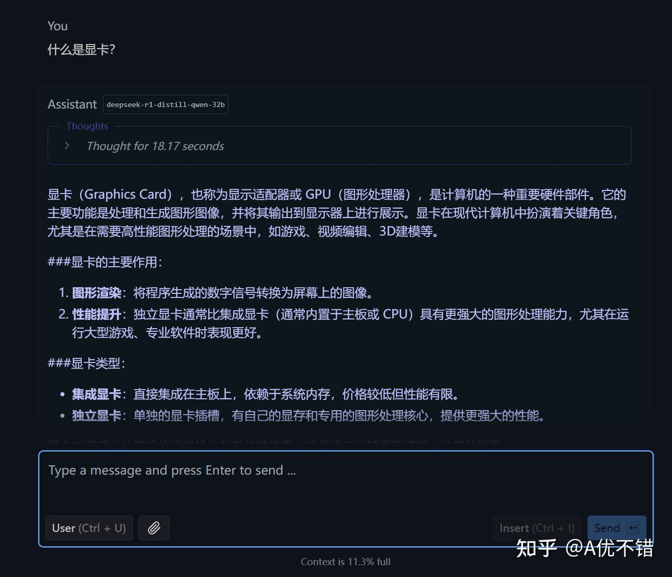Click the Insert (Ctrl + I) button
672x577 pixels.
point(536,528)
